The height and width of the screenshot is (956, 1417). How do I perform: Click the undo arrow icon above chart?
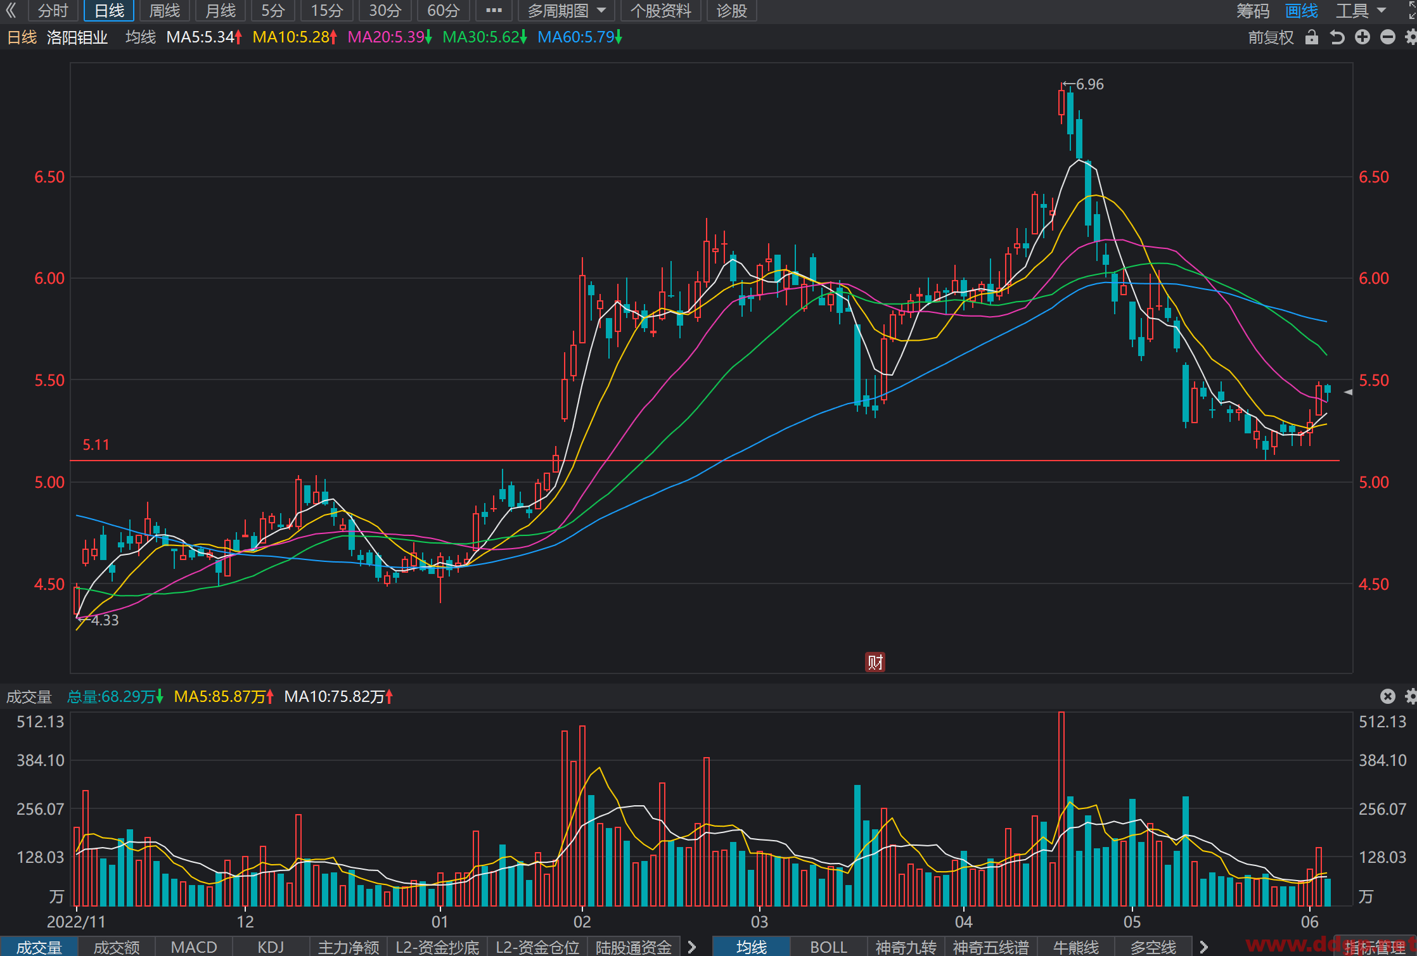(x=1337, y=37)
